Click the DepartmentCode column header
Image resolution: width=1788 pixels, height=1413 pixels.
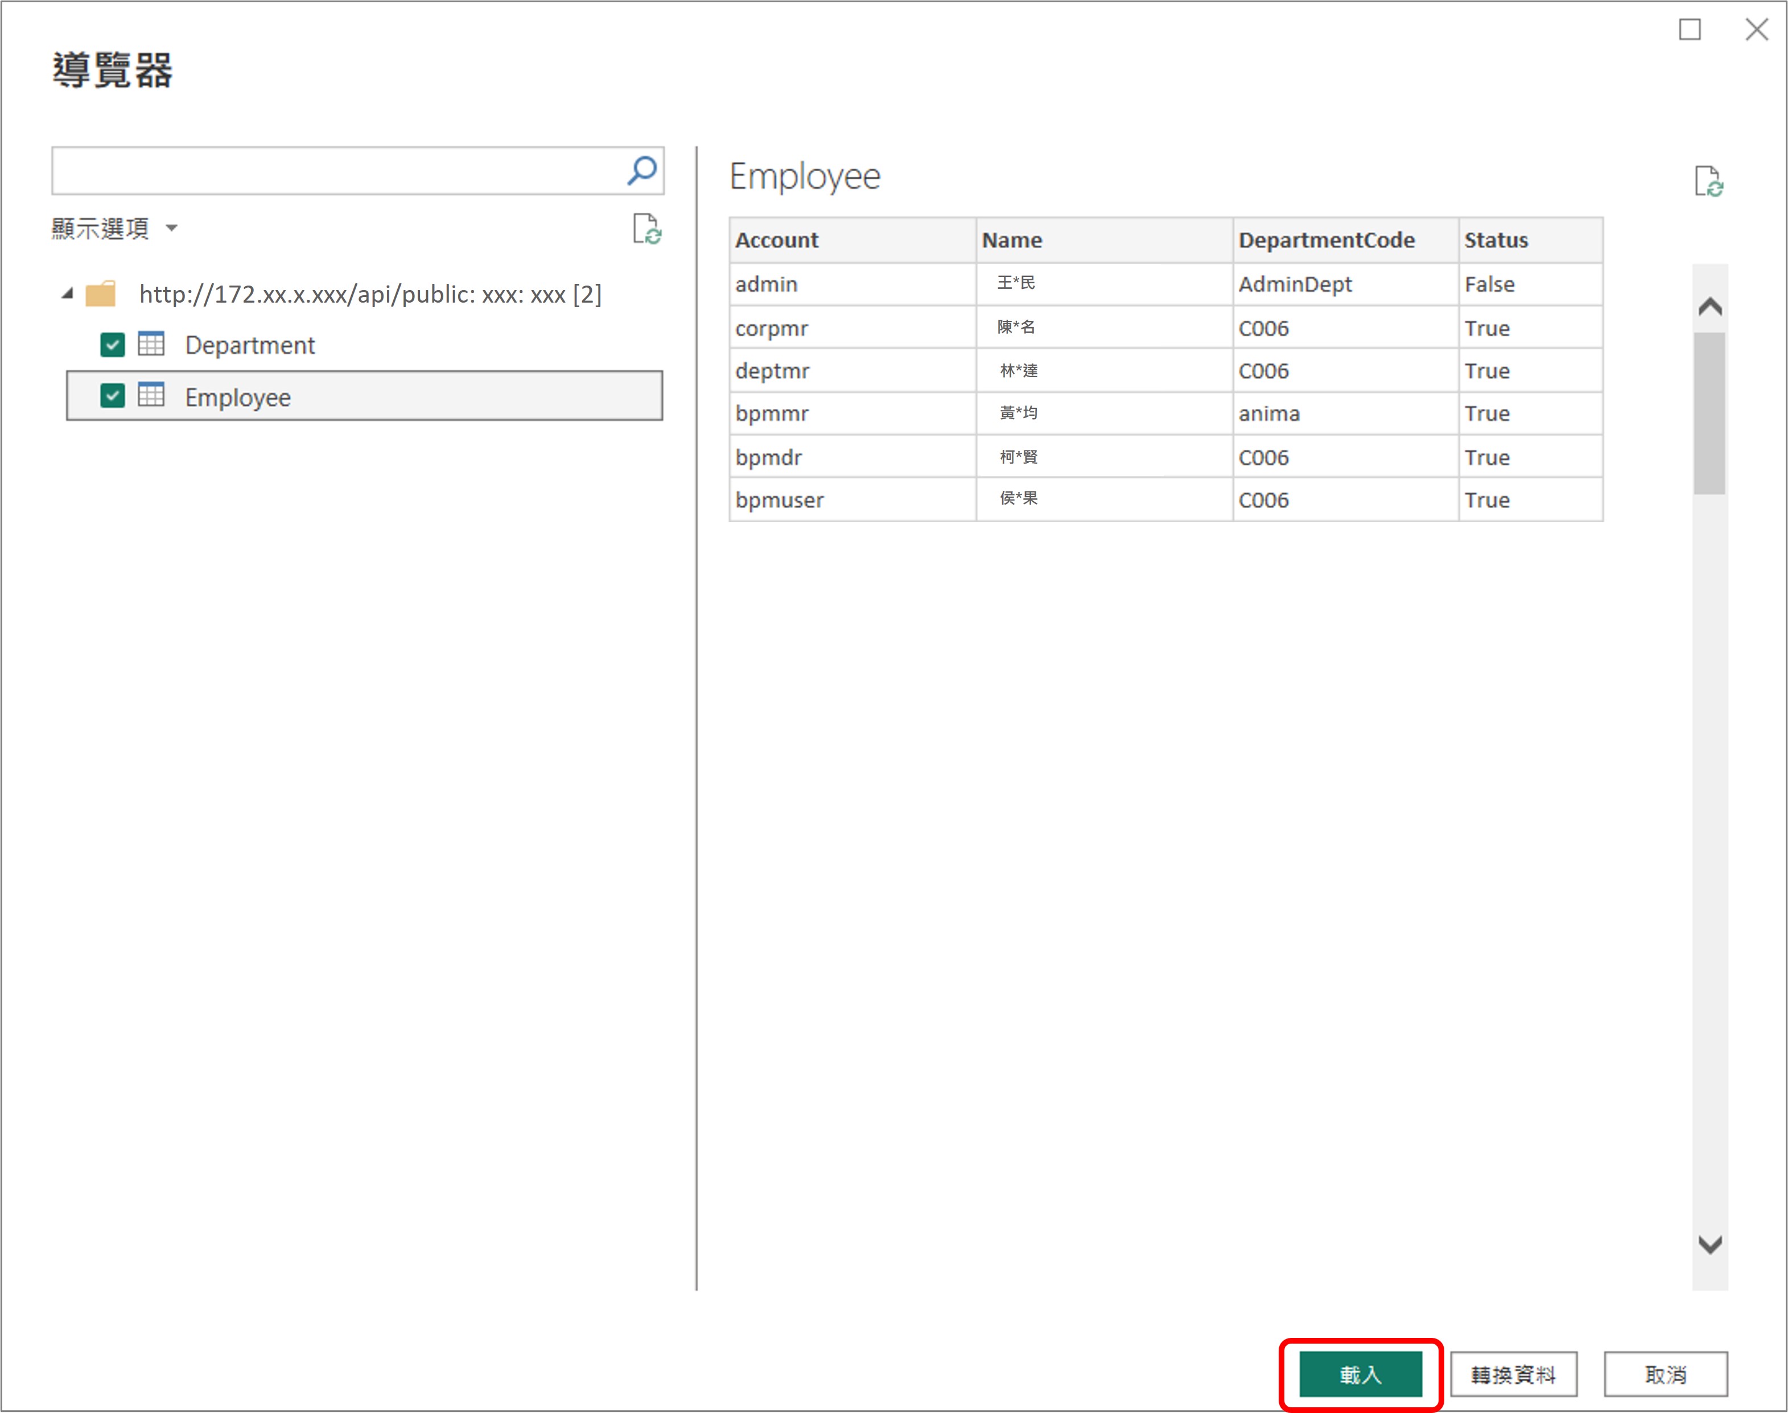(x=1345, y=240)
